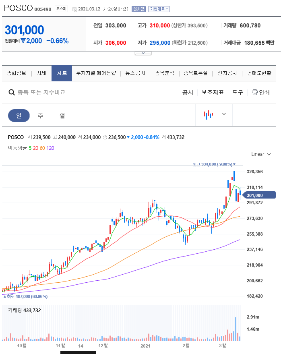Click the 328,356 axis value

pos(254,172)
